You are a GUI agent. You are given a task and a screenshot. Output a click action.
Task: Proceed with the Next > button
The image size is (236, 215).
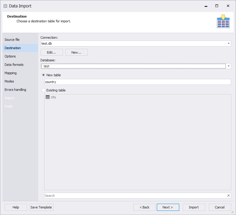coord(168,207)
